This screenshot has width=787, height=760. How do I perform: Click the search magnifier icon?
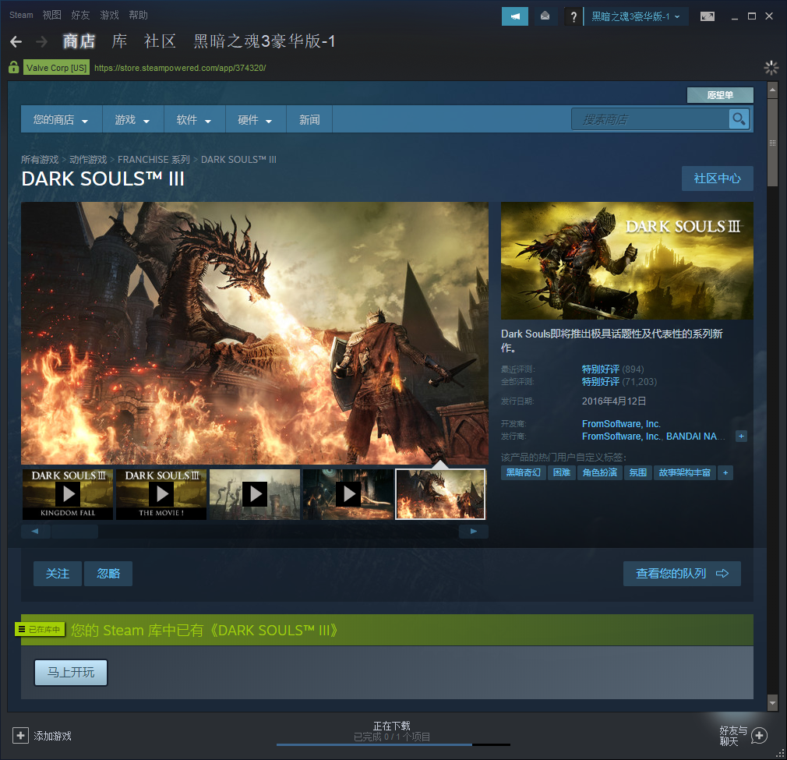(x=739, y=118)
